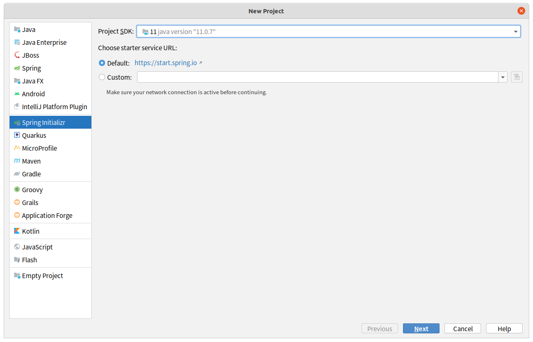The height and width of the screenshot is (342, 533).
Task: Click the Spring Initializr icon
Action: (17, 122)
